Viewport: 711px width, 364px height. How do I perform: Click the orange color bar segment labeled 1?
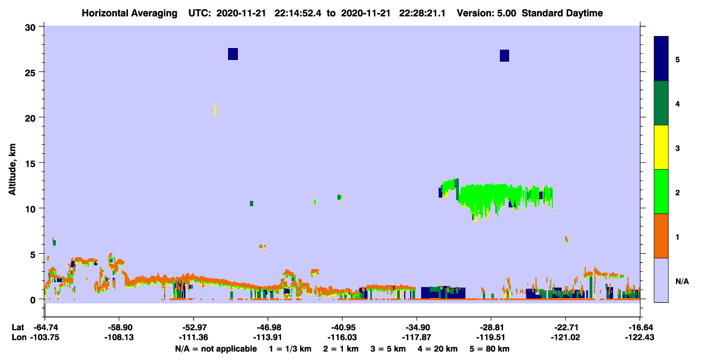661,236
